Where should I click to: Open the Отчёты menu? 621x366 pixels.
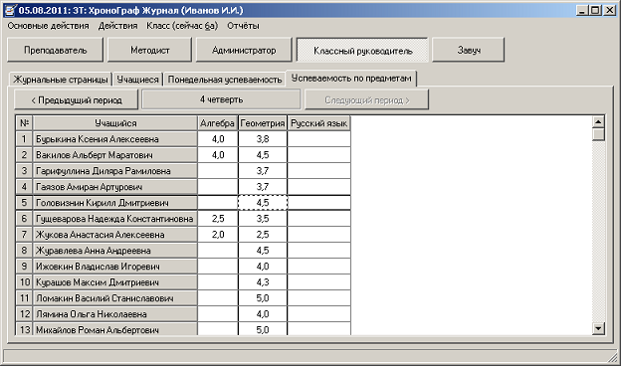pos(243,26)
